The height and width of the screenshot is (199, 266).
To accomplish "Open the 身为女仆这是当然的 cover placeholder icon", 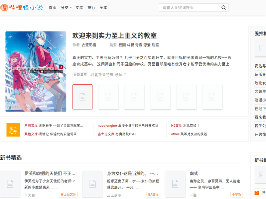I will (92, 184).
